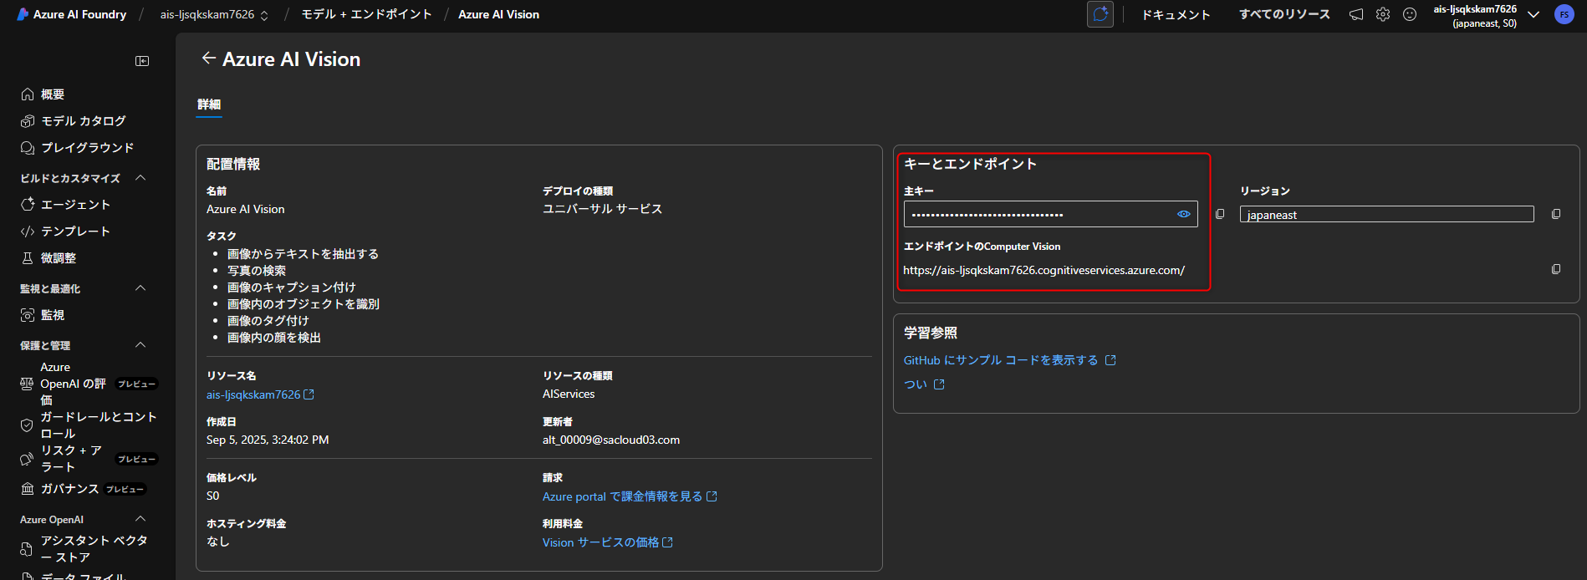Open the settings gear in top bar
This screenshot has height=580, width=1587.
click(x=1383, y=14)
